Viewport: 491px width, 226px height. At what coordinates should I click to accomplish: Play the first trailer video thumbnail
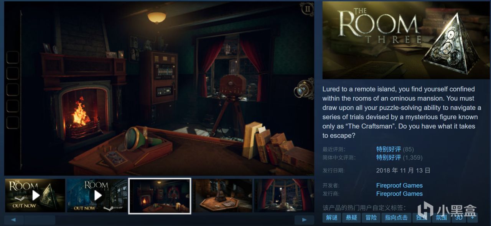[x=35, y=195]
